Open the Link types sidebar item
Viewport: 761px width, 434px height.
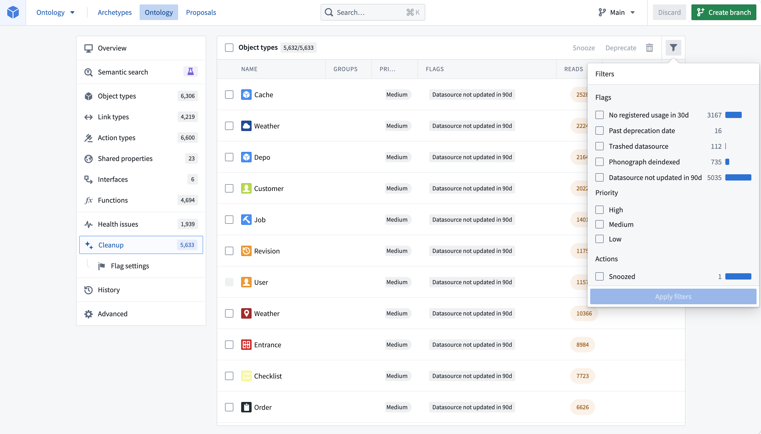click(x=141, y=117)
